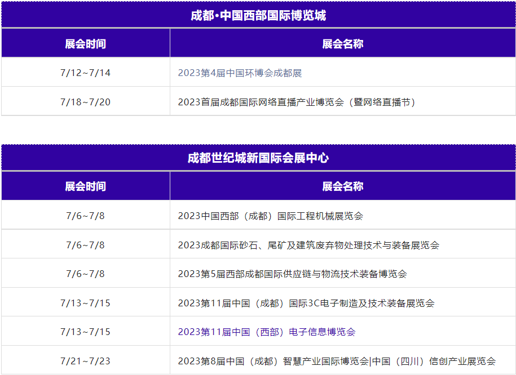Select the 砂石、尾矿及建筑废弃物处理技术 exhibition entry

[x=308, y=245]
